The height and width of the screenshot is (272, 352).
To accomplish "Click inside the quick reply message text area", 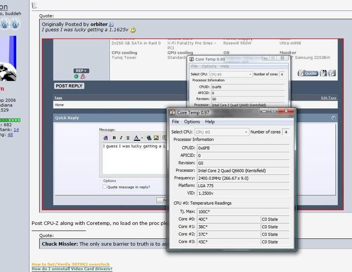I will [134, 158].
